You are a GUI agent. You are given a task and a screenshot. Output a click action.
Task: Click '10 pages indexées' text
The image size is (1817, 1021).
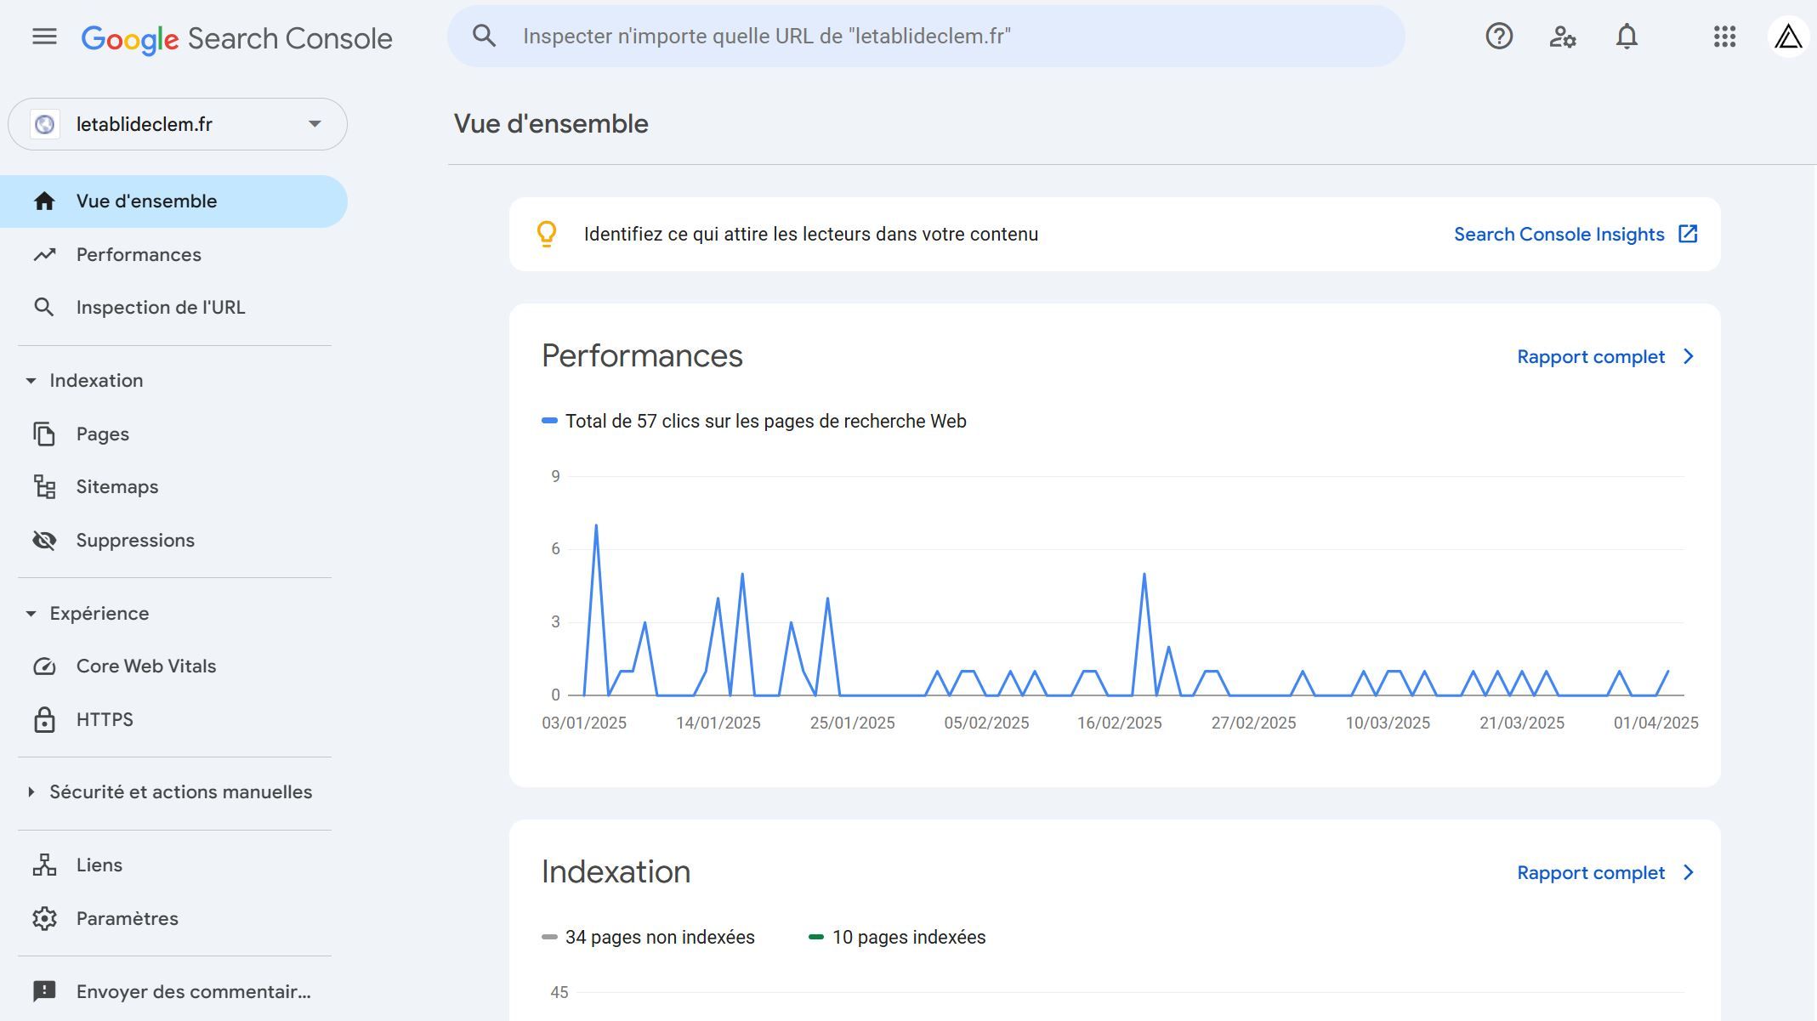click(909, 937)
